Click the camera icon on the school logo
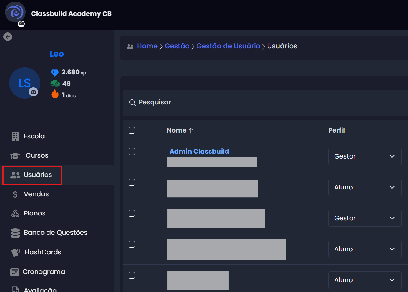 point(21,24)
